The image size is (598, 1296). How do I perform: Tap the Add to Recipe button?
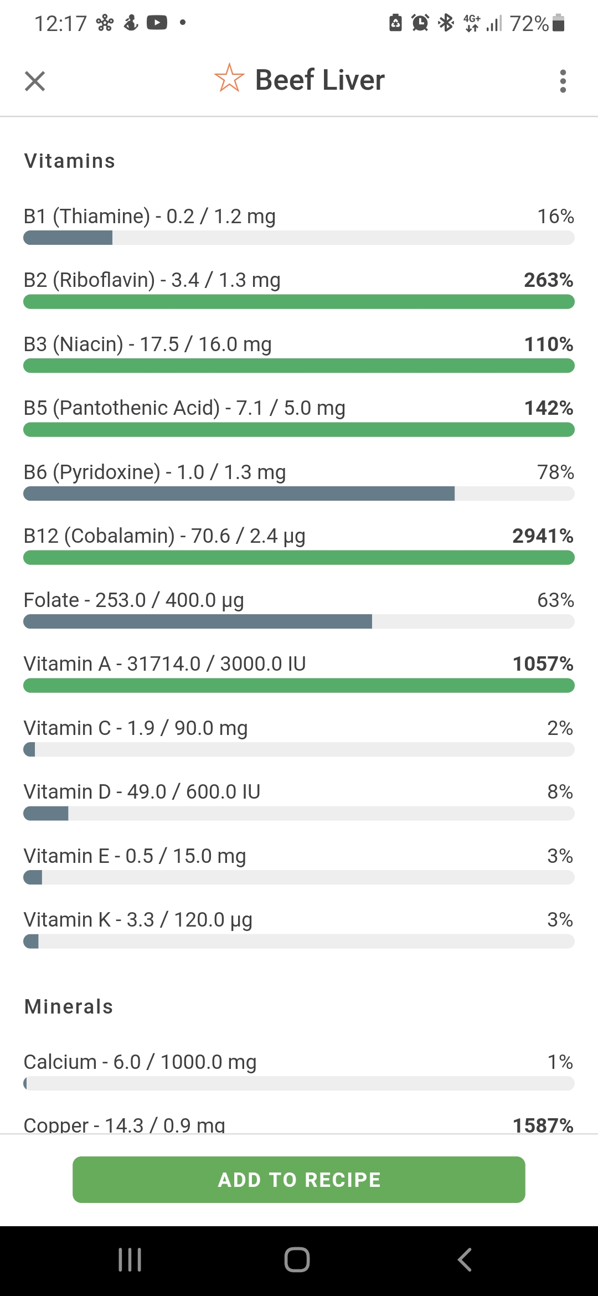click(x=299, y=1179)
